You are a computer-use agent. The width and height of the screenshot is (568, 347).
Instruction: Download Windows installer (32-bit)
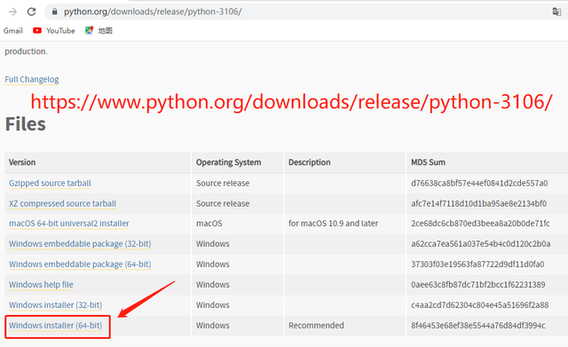click(x=55, y=305)
